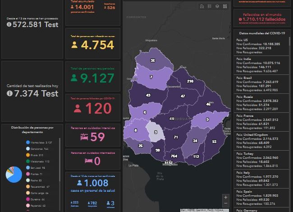
Task: Open the map legend list icon
Action: coord(209,6)
